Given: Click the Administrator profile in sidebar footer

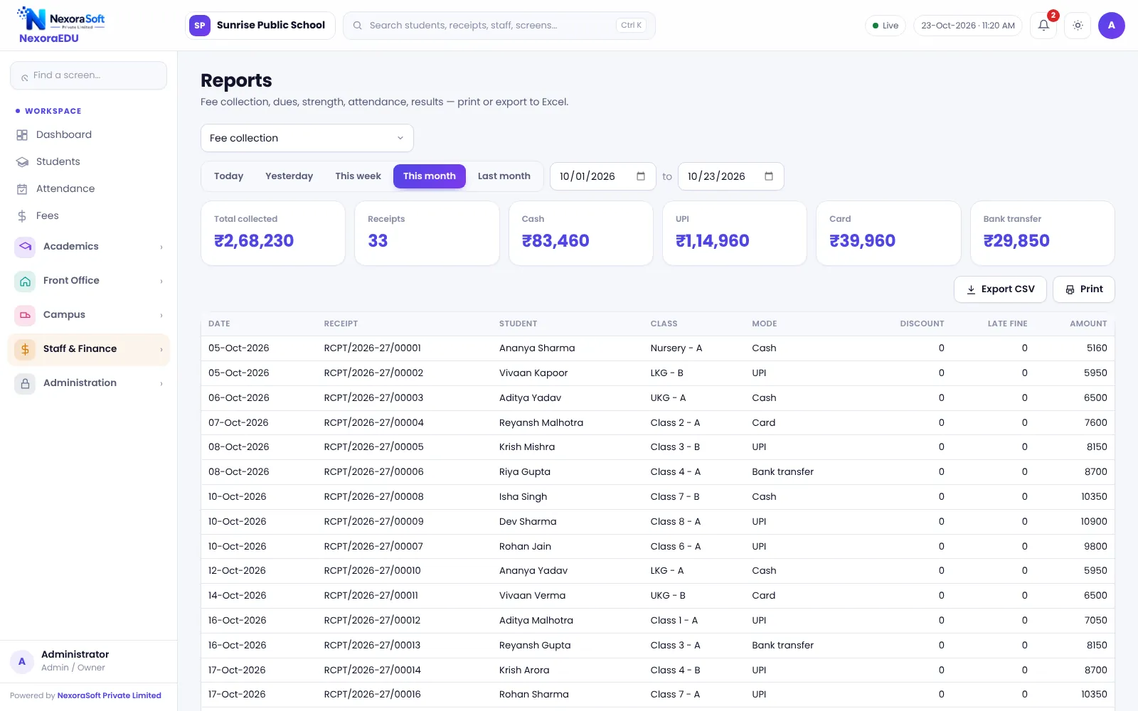Looking at the screenshot, I should click(89, 661).
